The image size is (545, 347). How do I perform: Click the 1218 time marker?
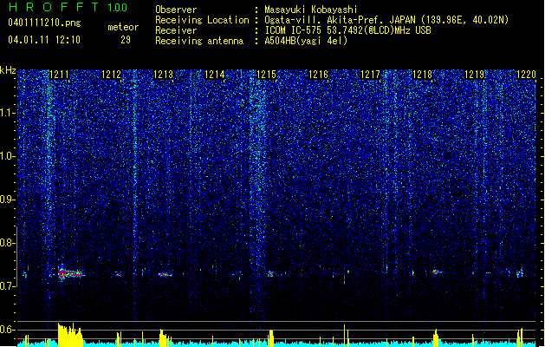click(x=422, y=75)
